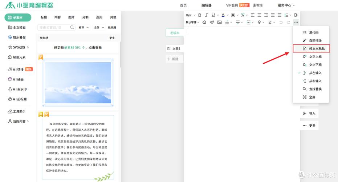
Task: Open the line height dropdown arrow
Action: [x=290, y=15]
